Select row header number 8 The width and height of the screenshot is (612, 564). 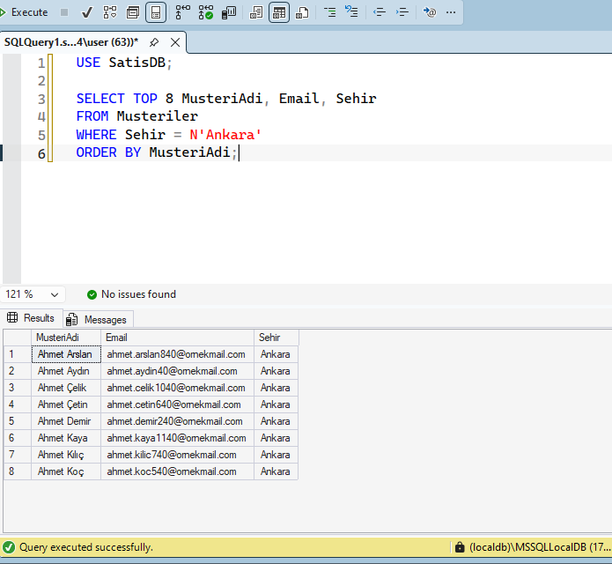(x=18, y=471)
